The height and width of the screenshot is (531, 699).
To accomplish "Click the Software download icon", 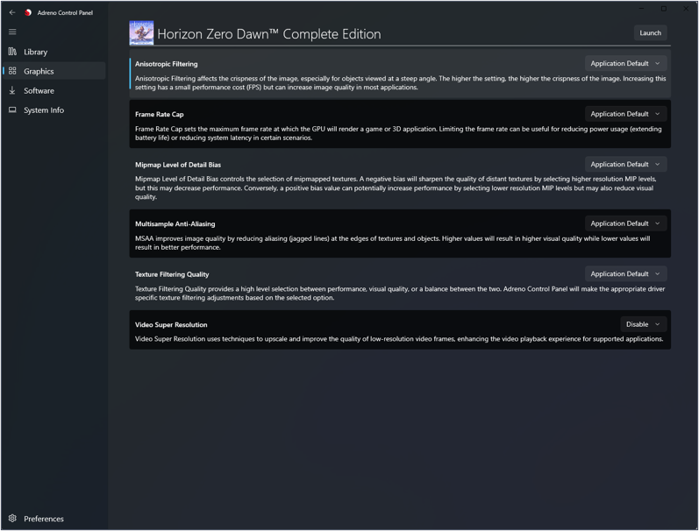I will pos(12,90).
